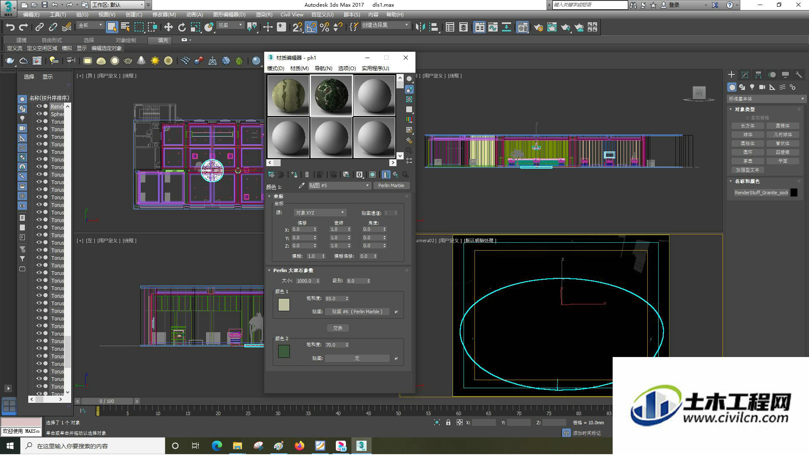The image size is (809, 455).
Task: Open the 创建选择集 named selection dropdown
Action: click(385, 26)
